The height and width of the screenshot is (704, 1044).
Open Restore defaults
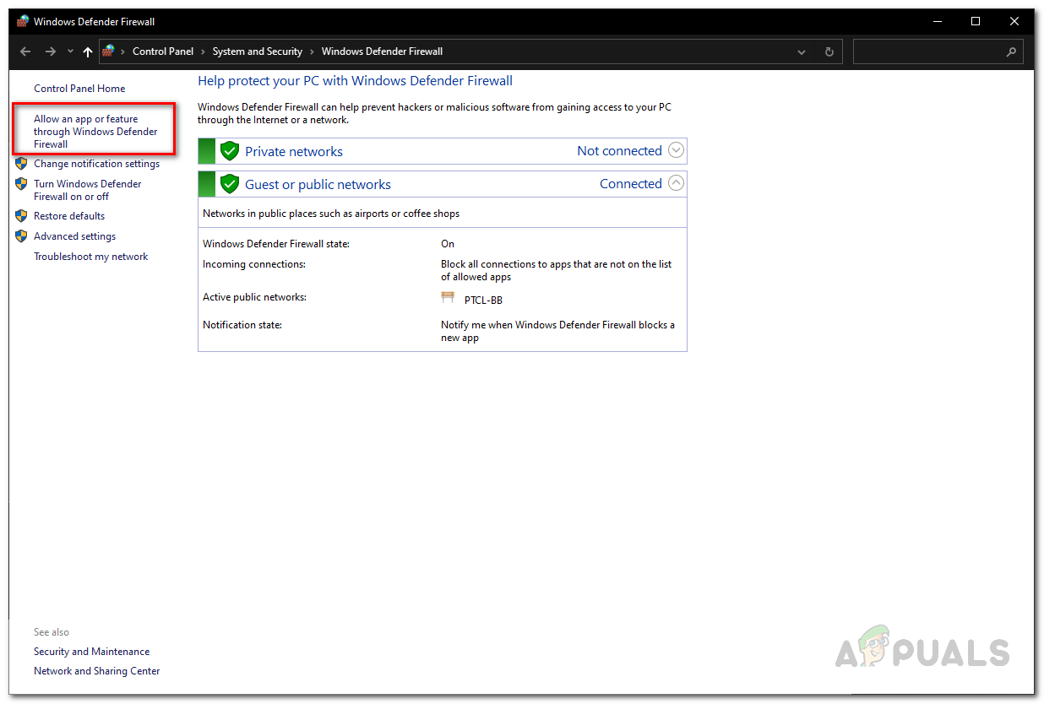click(x=68, y=215)
